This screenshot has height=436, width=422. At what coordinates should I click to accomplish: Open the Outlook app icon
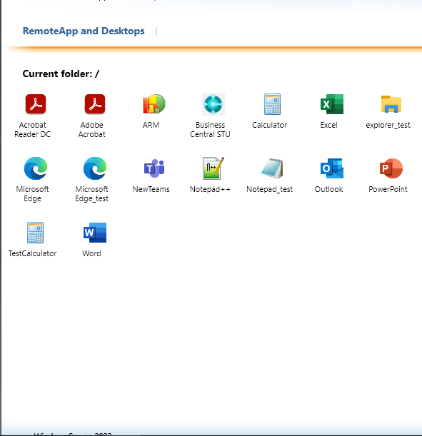pyautogui.click(x=332, y=168)
